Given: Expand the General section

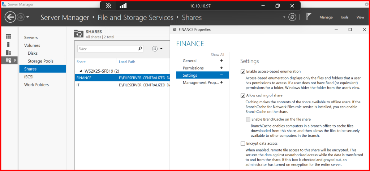Looking at the screenshot, I should 221,61.
